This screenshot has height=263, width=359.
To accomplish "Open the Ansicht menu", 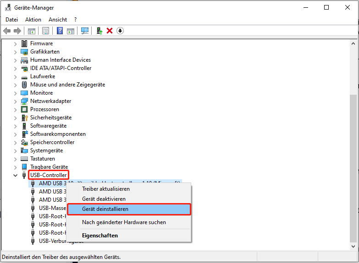I will pos(58,20).
